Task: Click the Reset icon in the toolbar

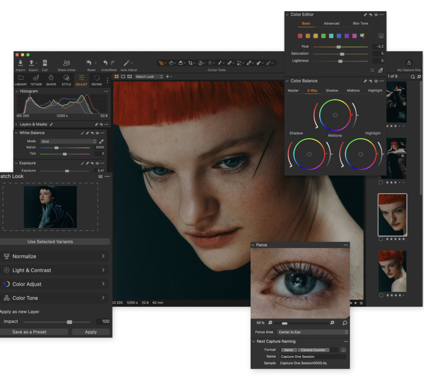Action: pyautogui.click(x=89, y=63)
